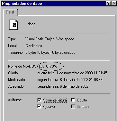117x121 pixels.
Task: Uncheck the Somente leitura checkbox
Action: 39,100
